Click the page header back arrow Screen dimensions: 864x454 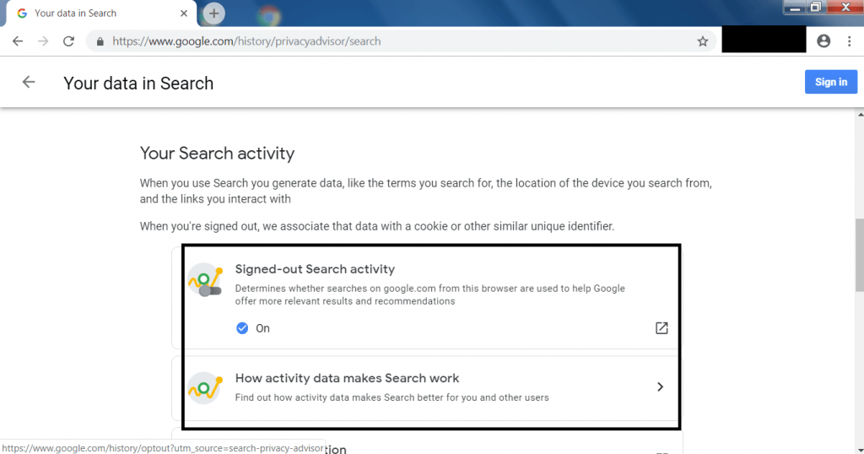(29, 82)
